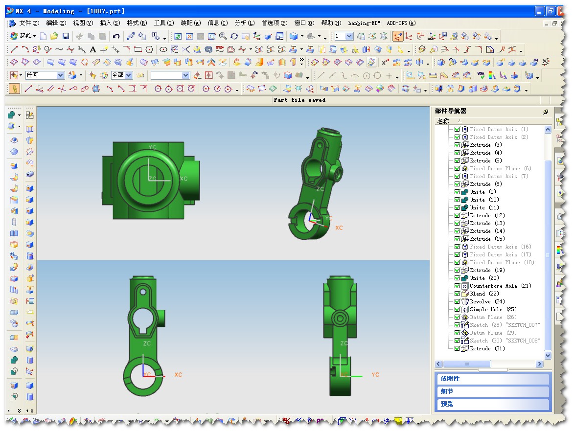Open the 起始 start dropdown

pyautogui.click(x=23, y=36)
